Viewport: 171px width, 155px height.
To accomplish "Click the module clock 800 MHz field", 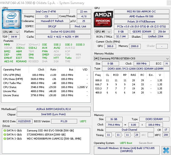I will (142, 64).
